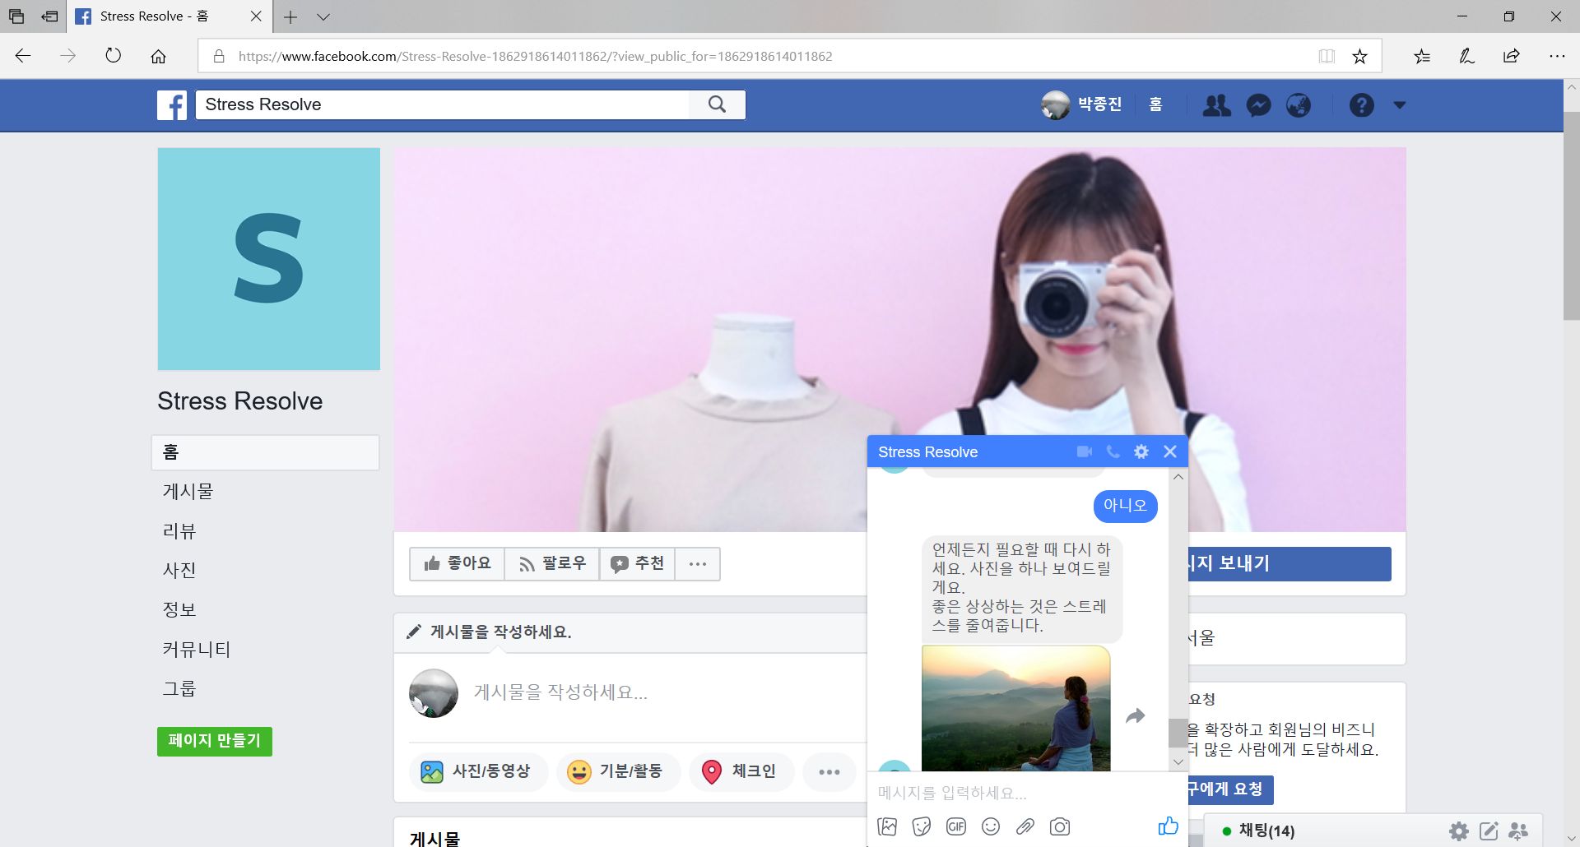1580x847 pixels.
Task: Open browser settings ellipsis menu
Action: pyautogui.click(x=1557, y=56)
